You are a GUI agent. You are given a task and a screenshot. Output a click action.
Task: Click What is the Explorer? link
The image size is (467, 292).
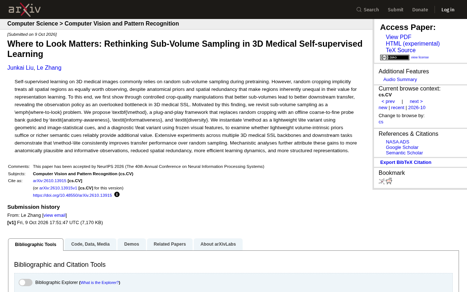pyautogui.click(x=100, y=283)
